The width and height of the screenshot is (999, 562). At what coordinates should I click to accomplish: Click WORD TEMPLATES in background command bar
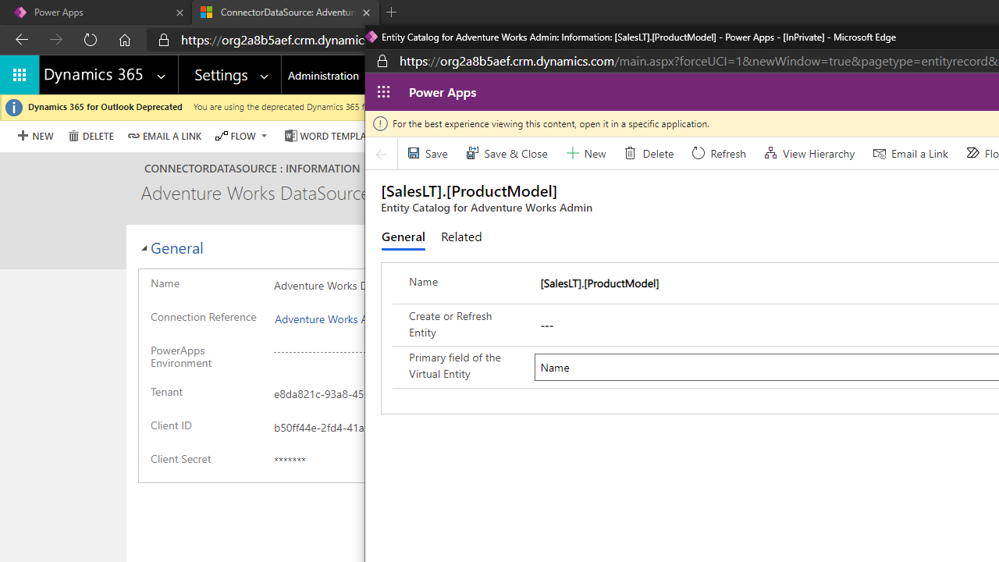click(325, 136)
